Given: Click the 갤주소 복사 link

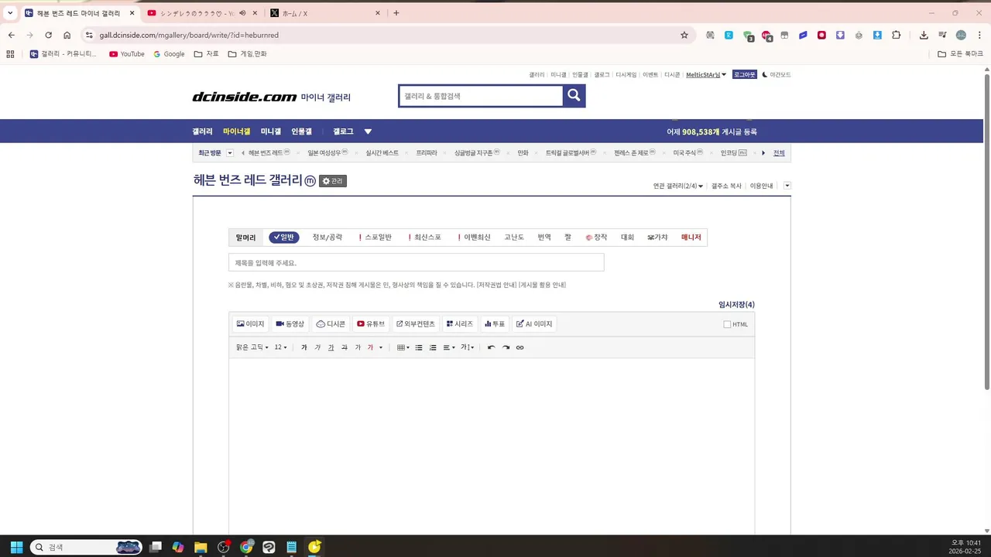Looking at the screenshot, I should click(726, 186).
